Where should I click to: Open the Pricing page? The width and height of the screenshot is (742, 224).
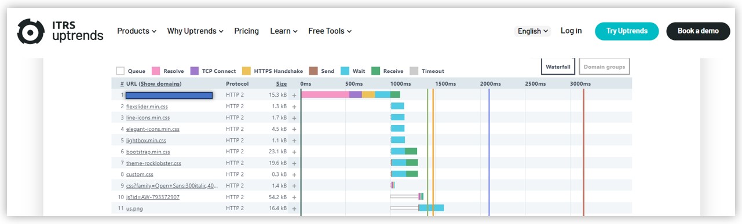point(246,31)
